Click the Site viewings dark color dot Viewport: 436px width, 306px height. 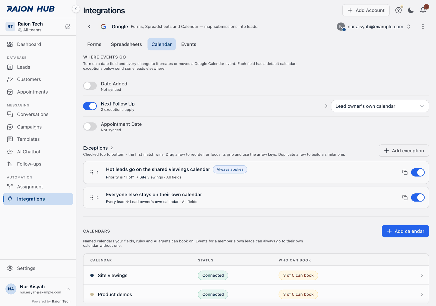point(92,276)
